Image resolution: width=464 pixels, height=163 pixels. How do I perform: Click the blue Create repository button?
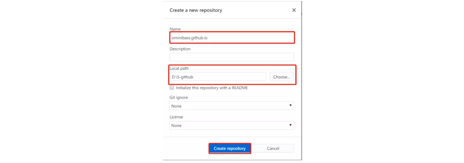pos(230,148)
